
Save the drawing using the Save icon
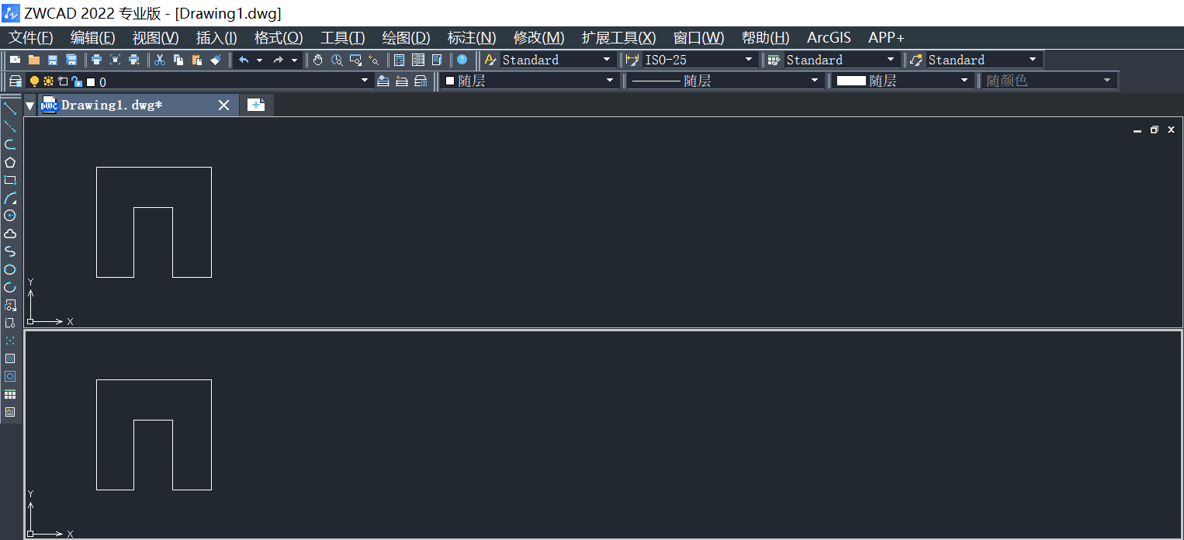53,60
